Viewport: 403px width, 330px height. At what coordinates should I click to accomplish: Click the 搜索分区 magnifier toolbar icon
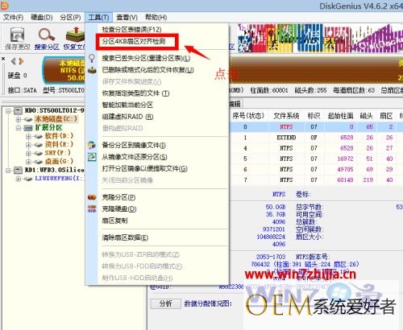(x=47, y=39)
